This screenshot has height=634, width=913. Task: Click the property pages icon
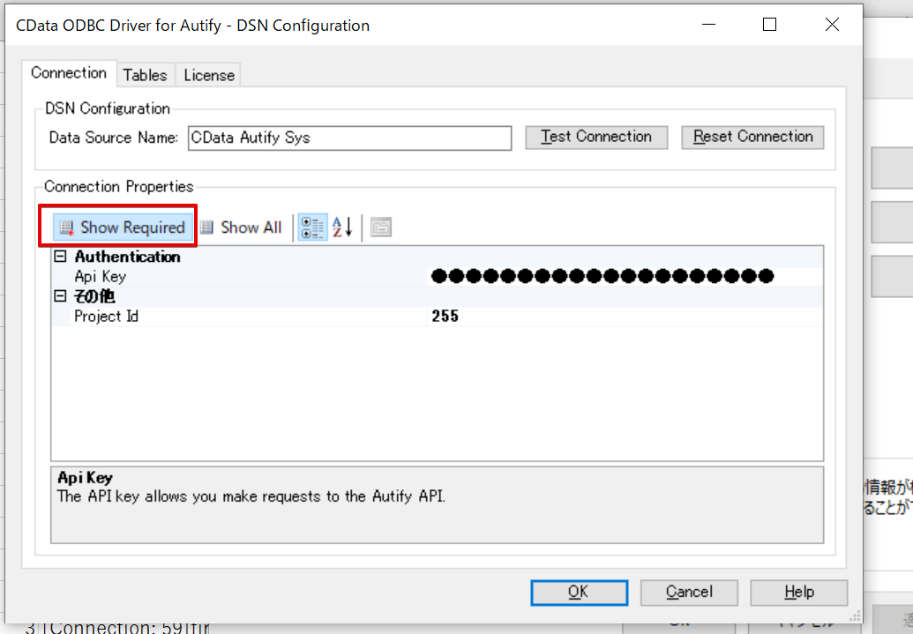pyautogui.click(x=381, y=227)
